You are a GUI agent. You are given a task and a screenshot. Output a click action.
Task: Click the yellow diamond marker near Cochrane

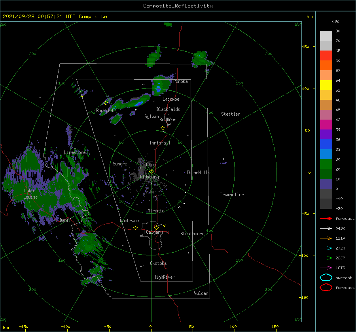click(135, 228)
